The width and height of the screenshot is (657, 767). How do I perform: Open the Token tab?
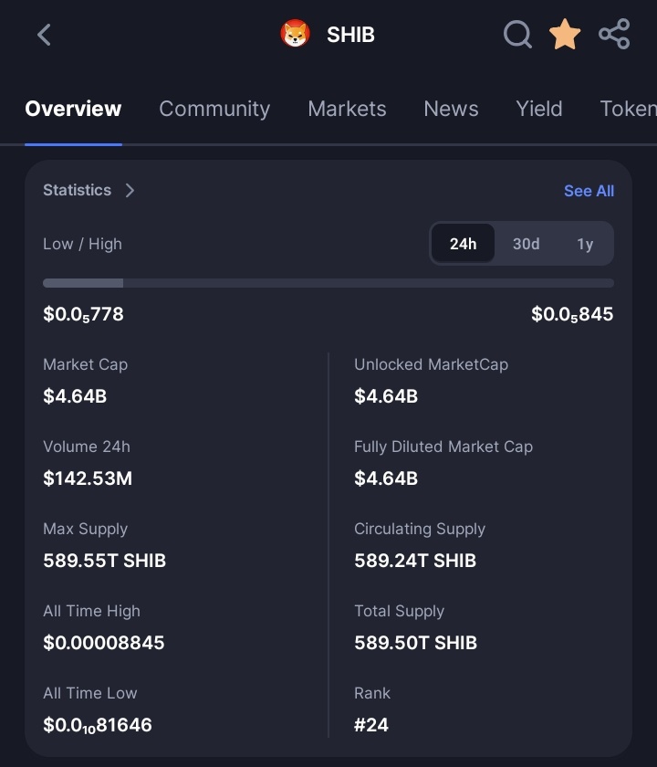[628, 109]
